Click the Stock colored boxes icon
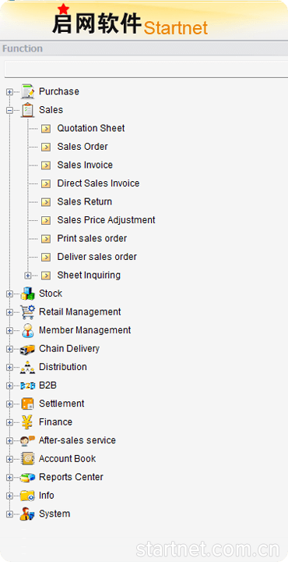The height and width of the screenshot is (562, 288). (27, 293)
